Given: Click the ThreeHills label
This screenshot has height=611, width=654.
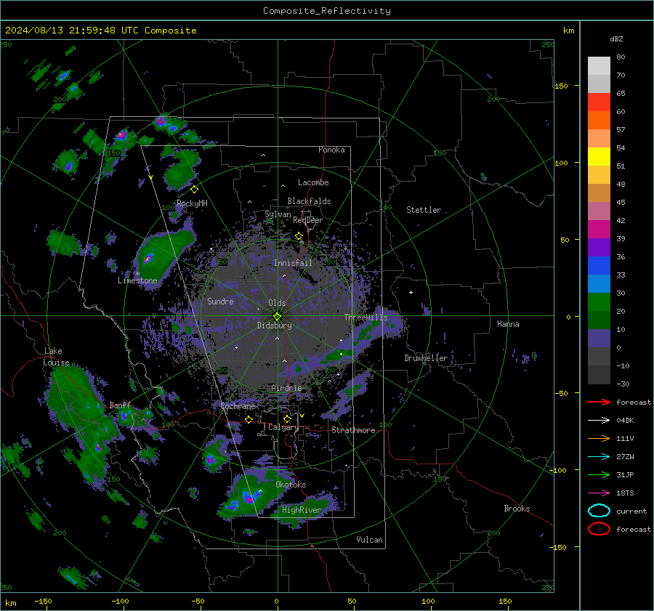Looking at the screenshot, I should pyautogui.click(x=366, y=317).
